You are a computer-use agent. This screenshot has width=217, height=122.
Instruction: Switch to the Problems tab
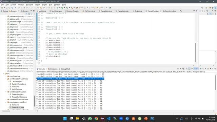(x=53, y=69)
